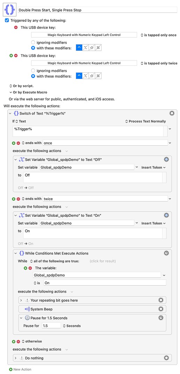Select ignoring modifiers for the first trigger
180x374 pixels.
[33, 42]
